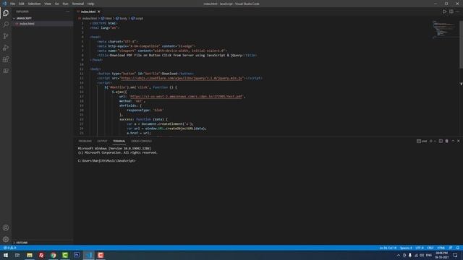Select the cmd terminal shell label
The image size is (463, 260).
pyautogui.click(x=422, y=141)
